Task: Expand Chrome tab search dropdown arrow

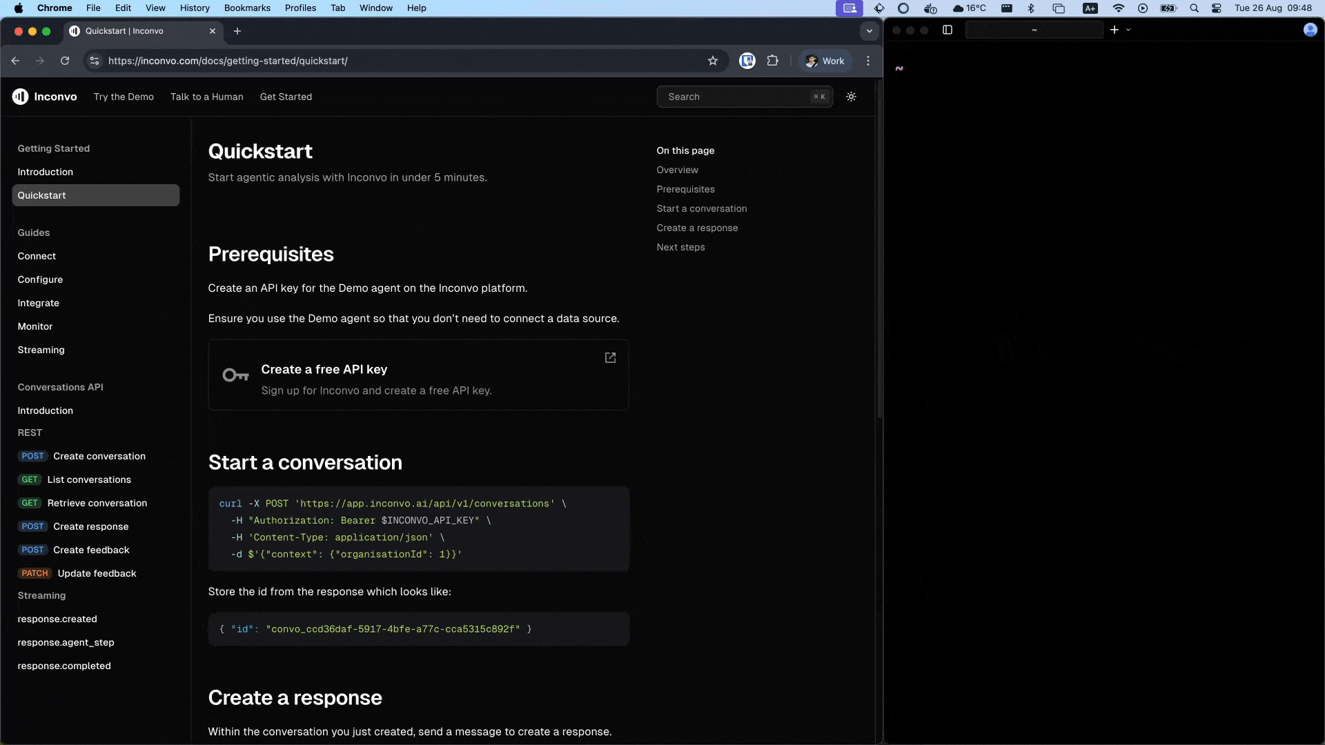Action: pyautogui.click(x=869, y=31)
